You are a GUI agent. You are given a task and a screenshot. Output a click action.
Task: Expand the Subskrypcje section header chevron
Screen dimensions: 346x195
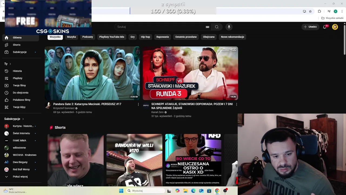point(23,119)
